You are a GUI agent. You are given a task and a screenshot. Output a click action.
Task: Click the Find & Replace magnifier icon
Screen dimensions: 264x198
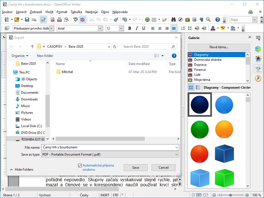(173, 20)
